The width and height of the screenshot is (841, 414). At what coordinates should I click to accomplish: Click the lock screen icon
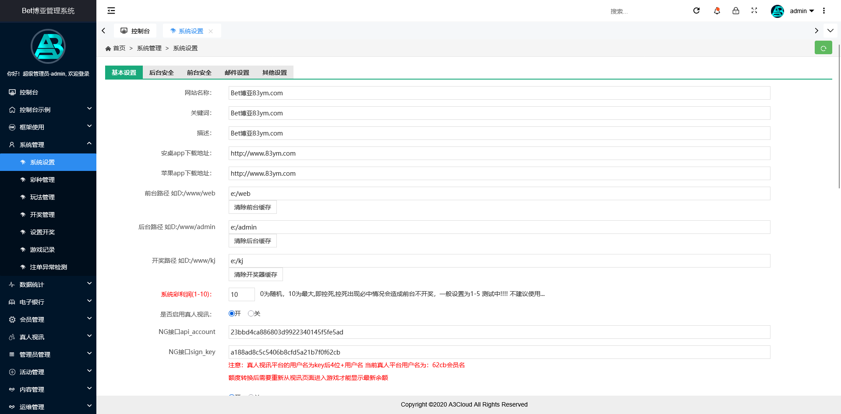click(736, 10)
